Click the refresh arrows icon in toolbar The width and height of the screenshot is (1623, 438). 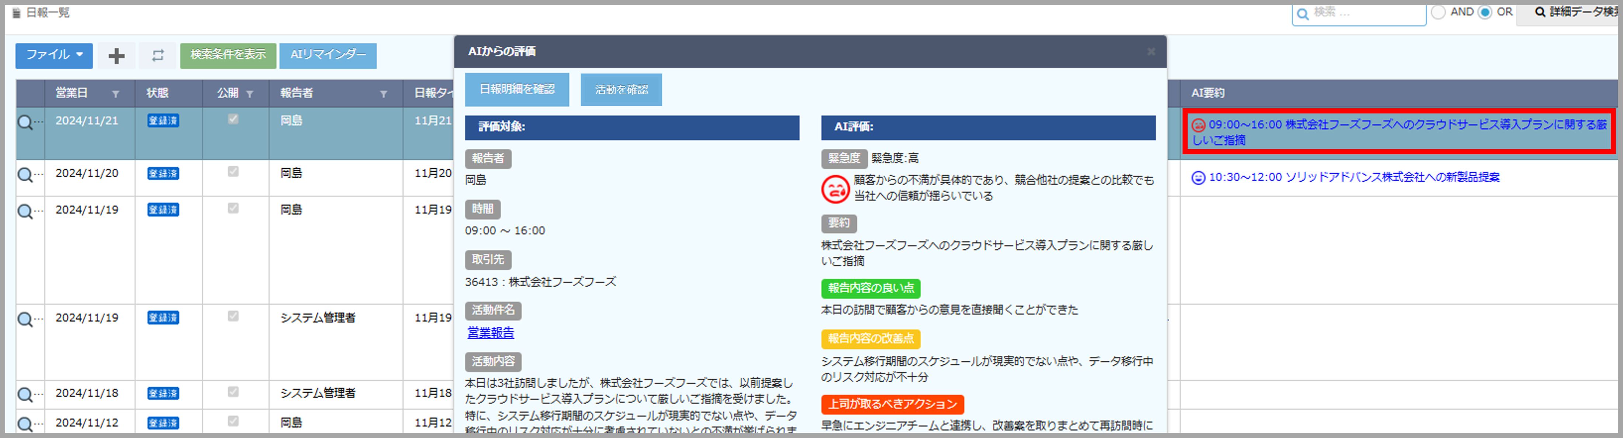[158, 56]
